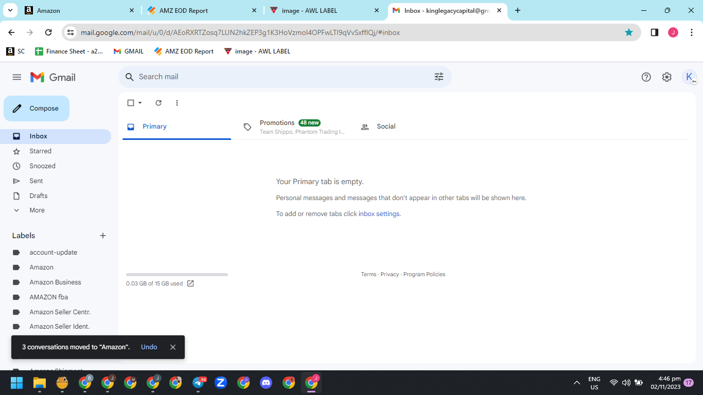This screenshot has width=703, height=395.
Task: Open File Explorer from taskbar
Action: point(40,383)
